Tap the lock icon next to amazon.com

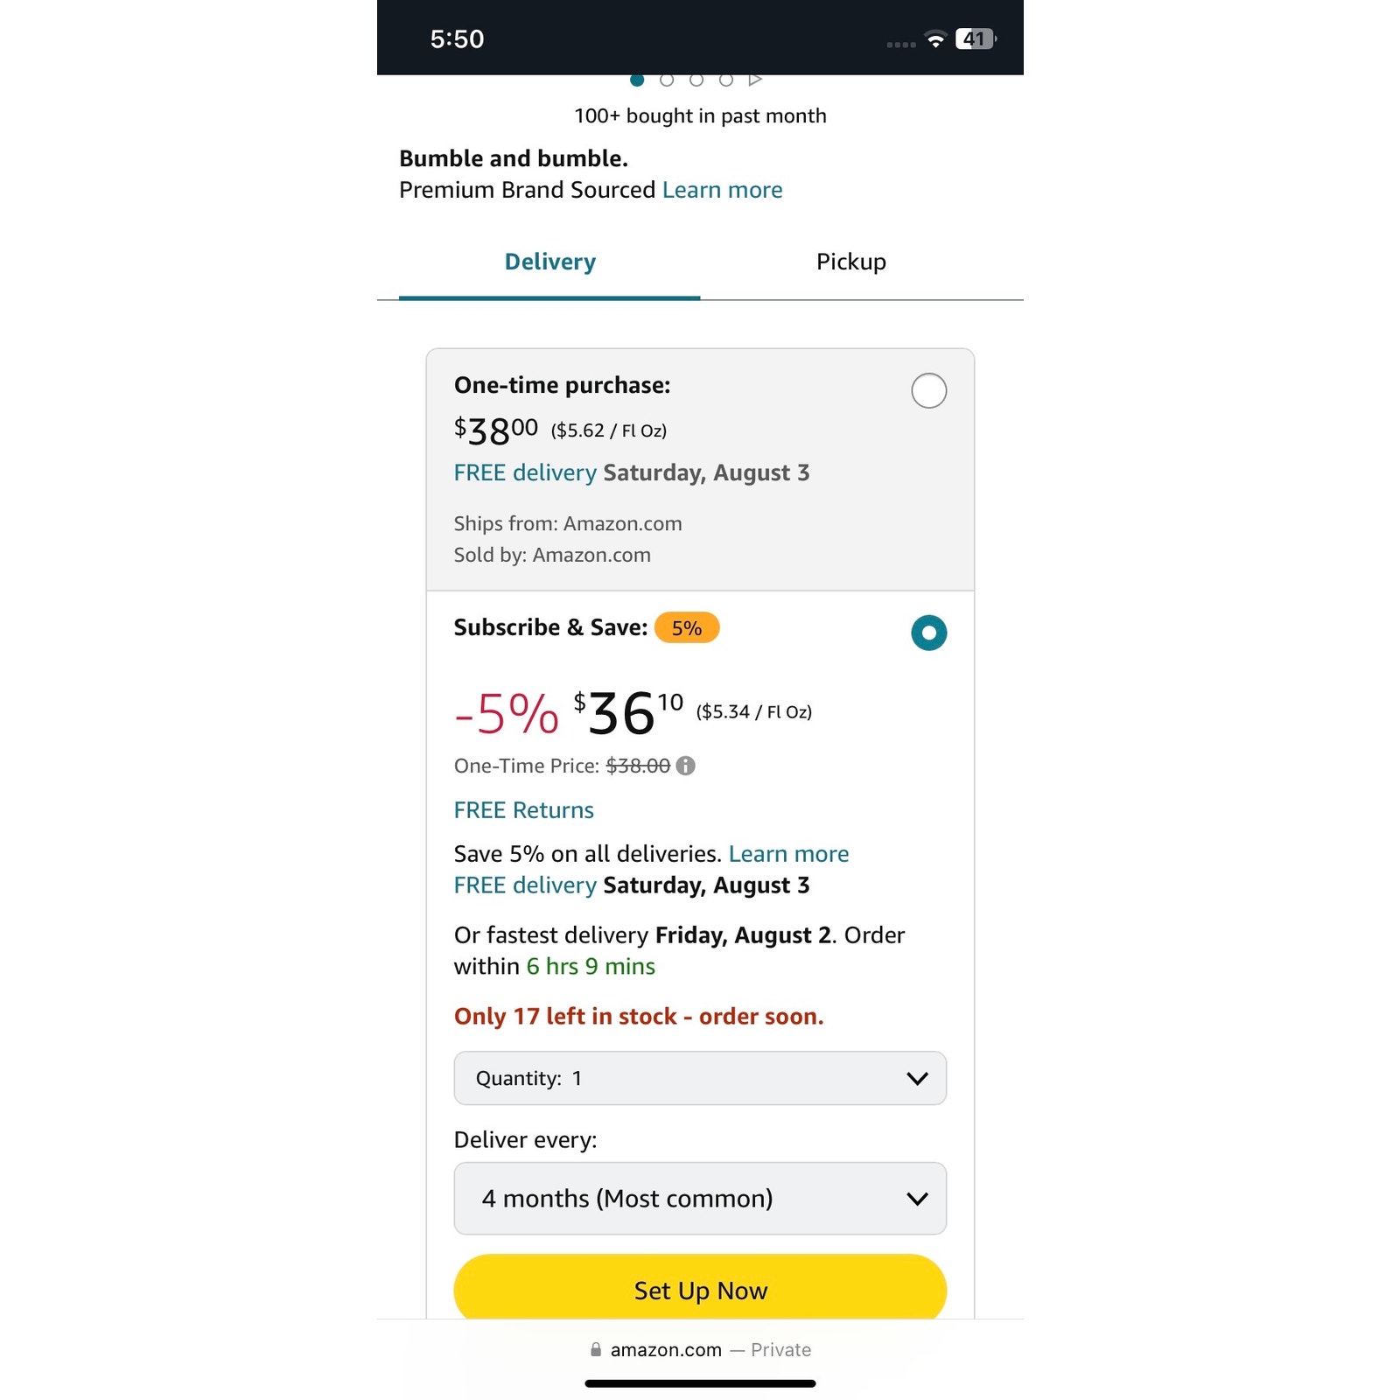[x=596, y=1349]
